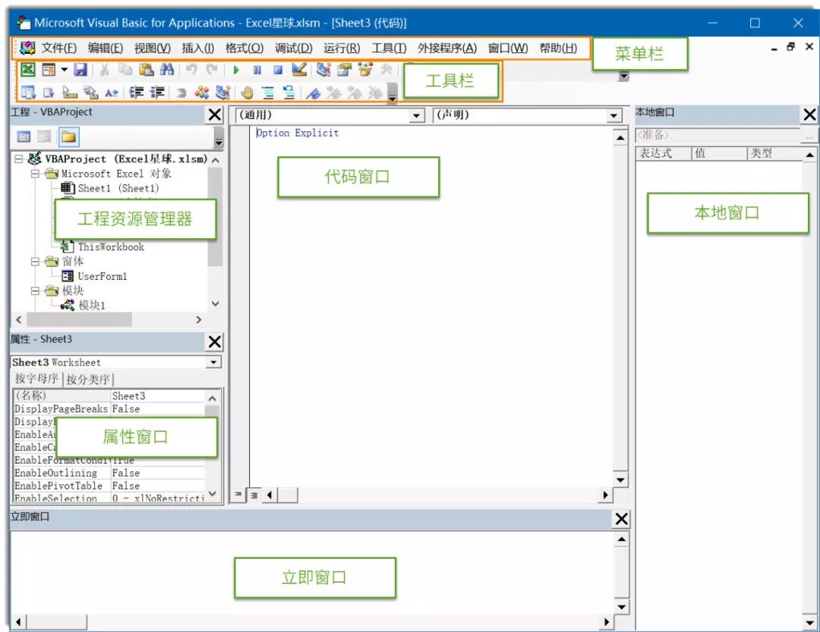Click the Uncomment Block icon
The image size is (820, 632).
(x=289, y=93)
